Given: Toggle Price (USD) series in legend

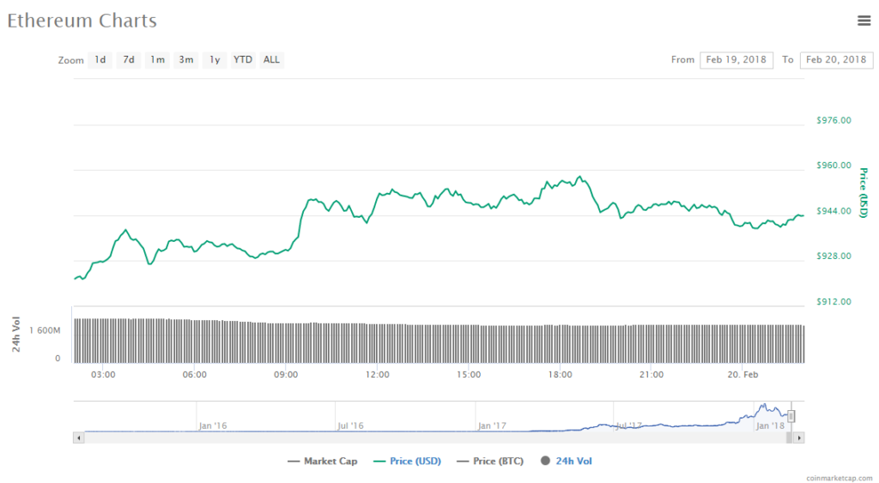Looking at the screenshot, I should (407, 462).
